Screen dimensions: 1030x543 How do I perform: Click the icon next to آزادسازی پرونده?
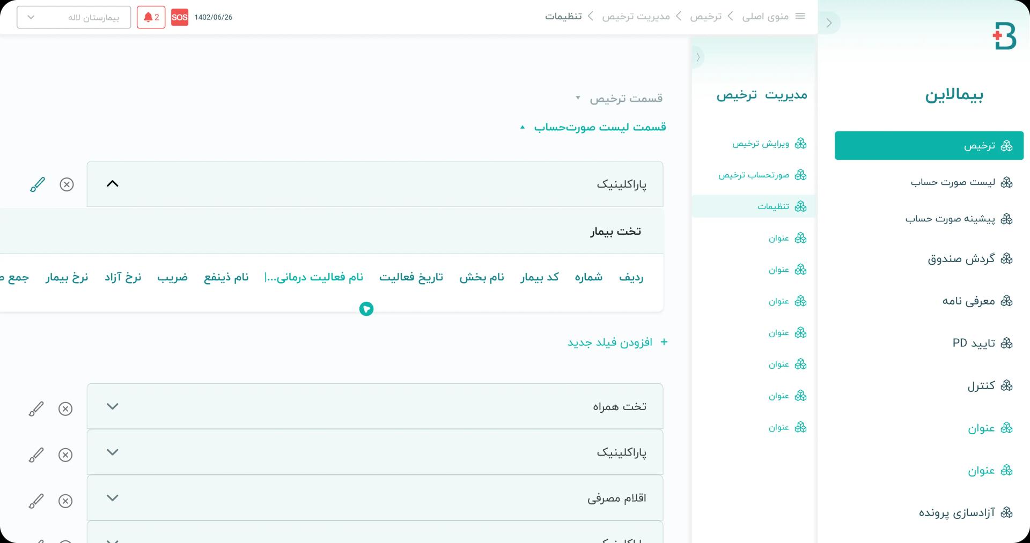1006,512
